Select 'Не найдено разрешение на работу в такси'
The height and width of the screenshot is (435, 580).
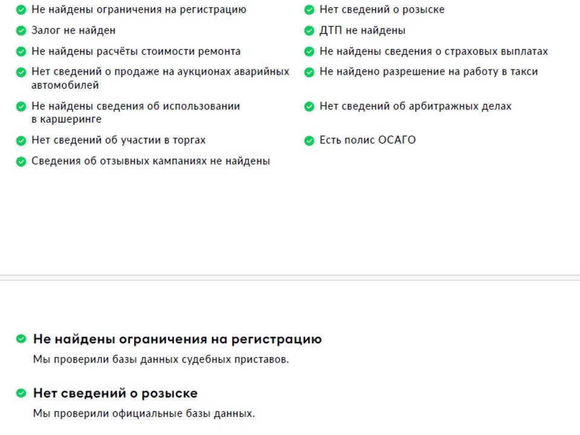(x=428, y=72)
